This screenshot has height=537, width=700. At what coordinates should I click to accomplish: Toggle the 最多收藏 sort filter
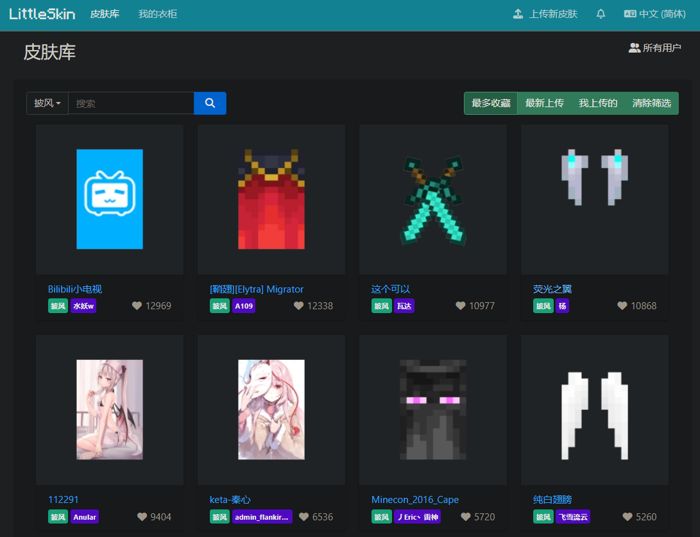click(x=491, y=103)
